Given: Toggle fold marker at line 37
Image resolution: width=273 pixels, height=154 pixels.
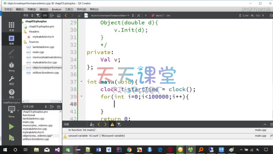Looking at the screenshot, I should pyautogui.click(x=82, y=82).
